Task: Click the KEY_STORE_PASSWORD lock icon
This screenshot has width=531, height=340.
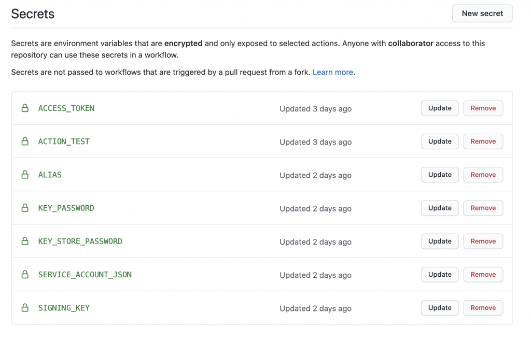Action: (25, 241)
